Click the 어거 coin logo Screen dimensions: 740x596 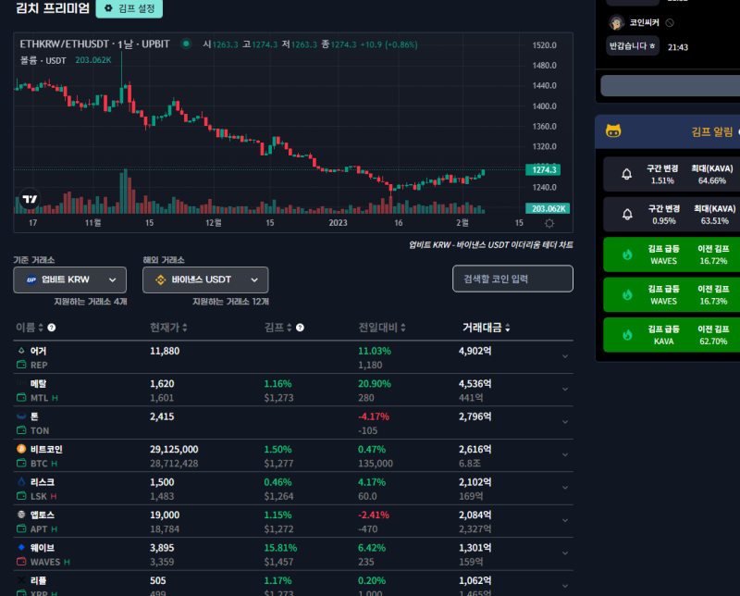(21, 351)
